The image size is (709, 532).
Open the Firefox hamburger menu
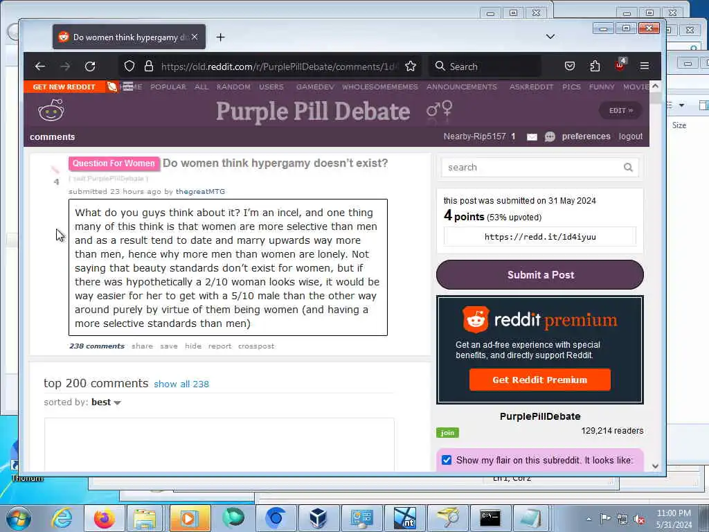click(x=645, y=66)
